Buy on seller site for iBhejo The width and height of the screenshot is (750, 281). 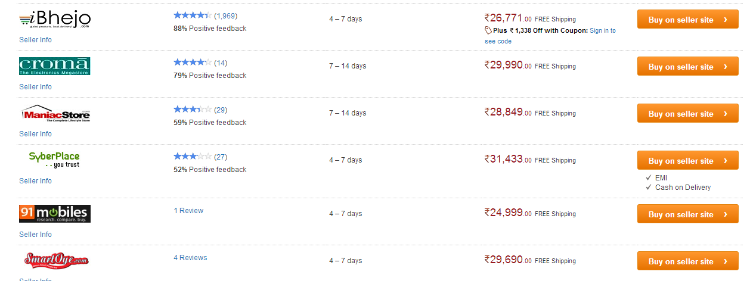687,19
